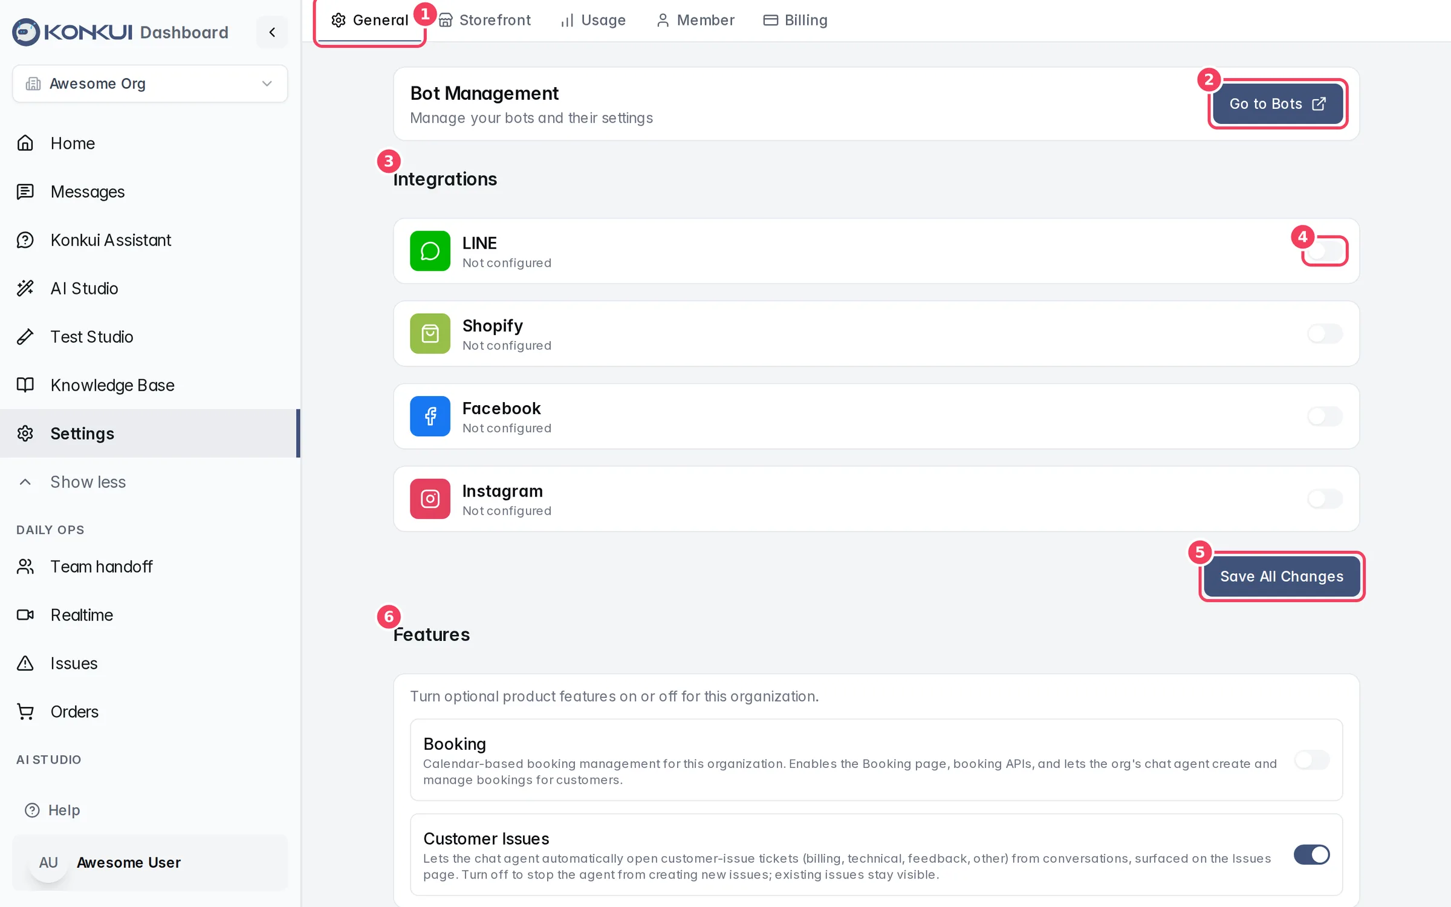Switch to the Storefront tab
Viewport: 1451px width, 907px height.
485,20
